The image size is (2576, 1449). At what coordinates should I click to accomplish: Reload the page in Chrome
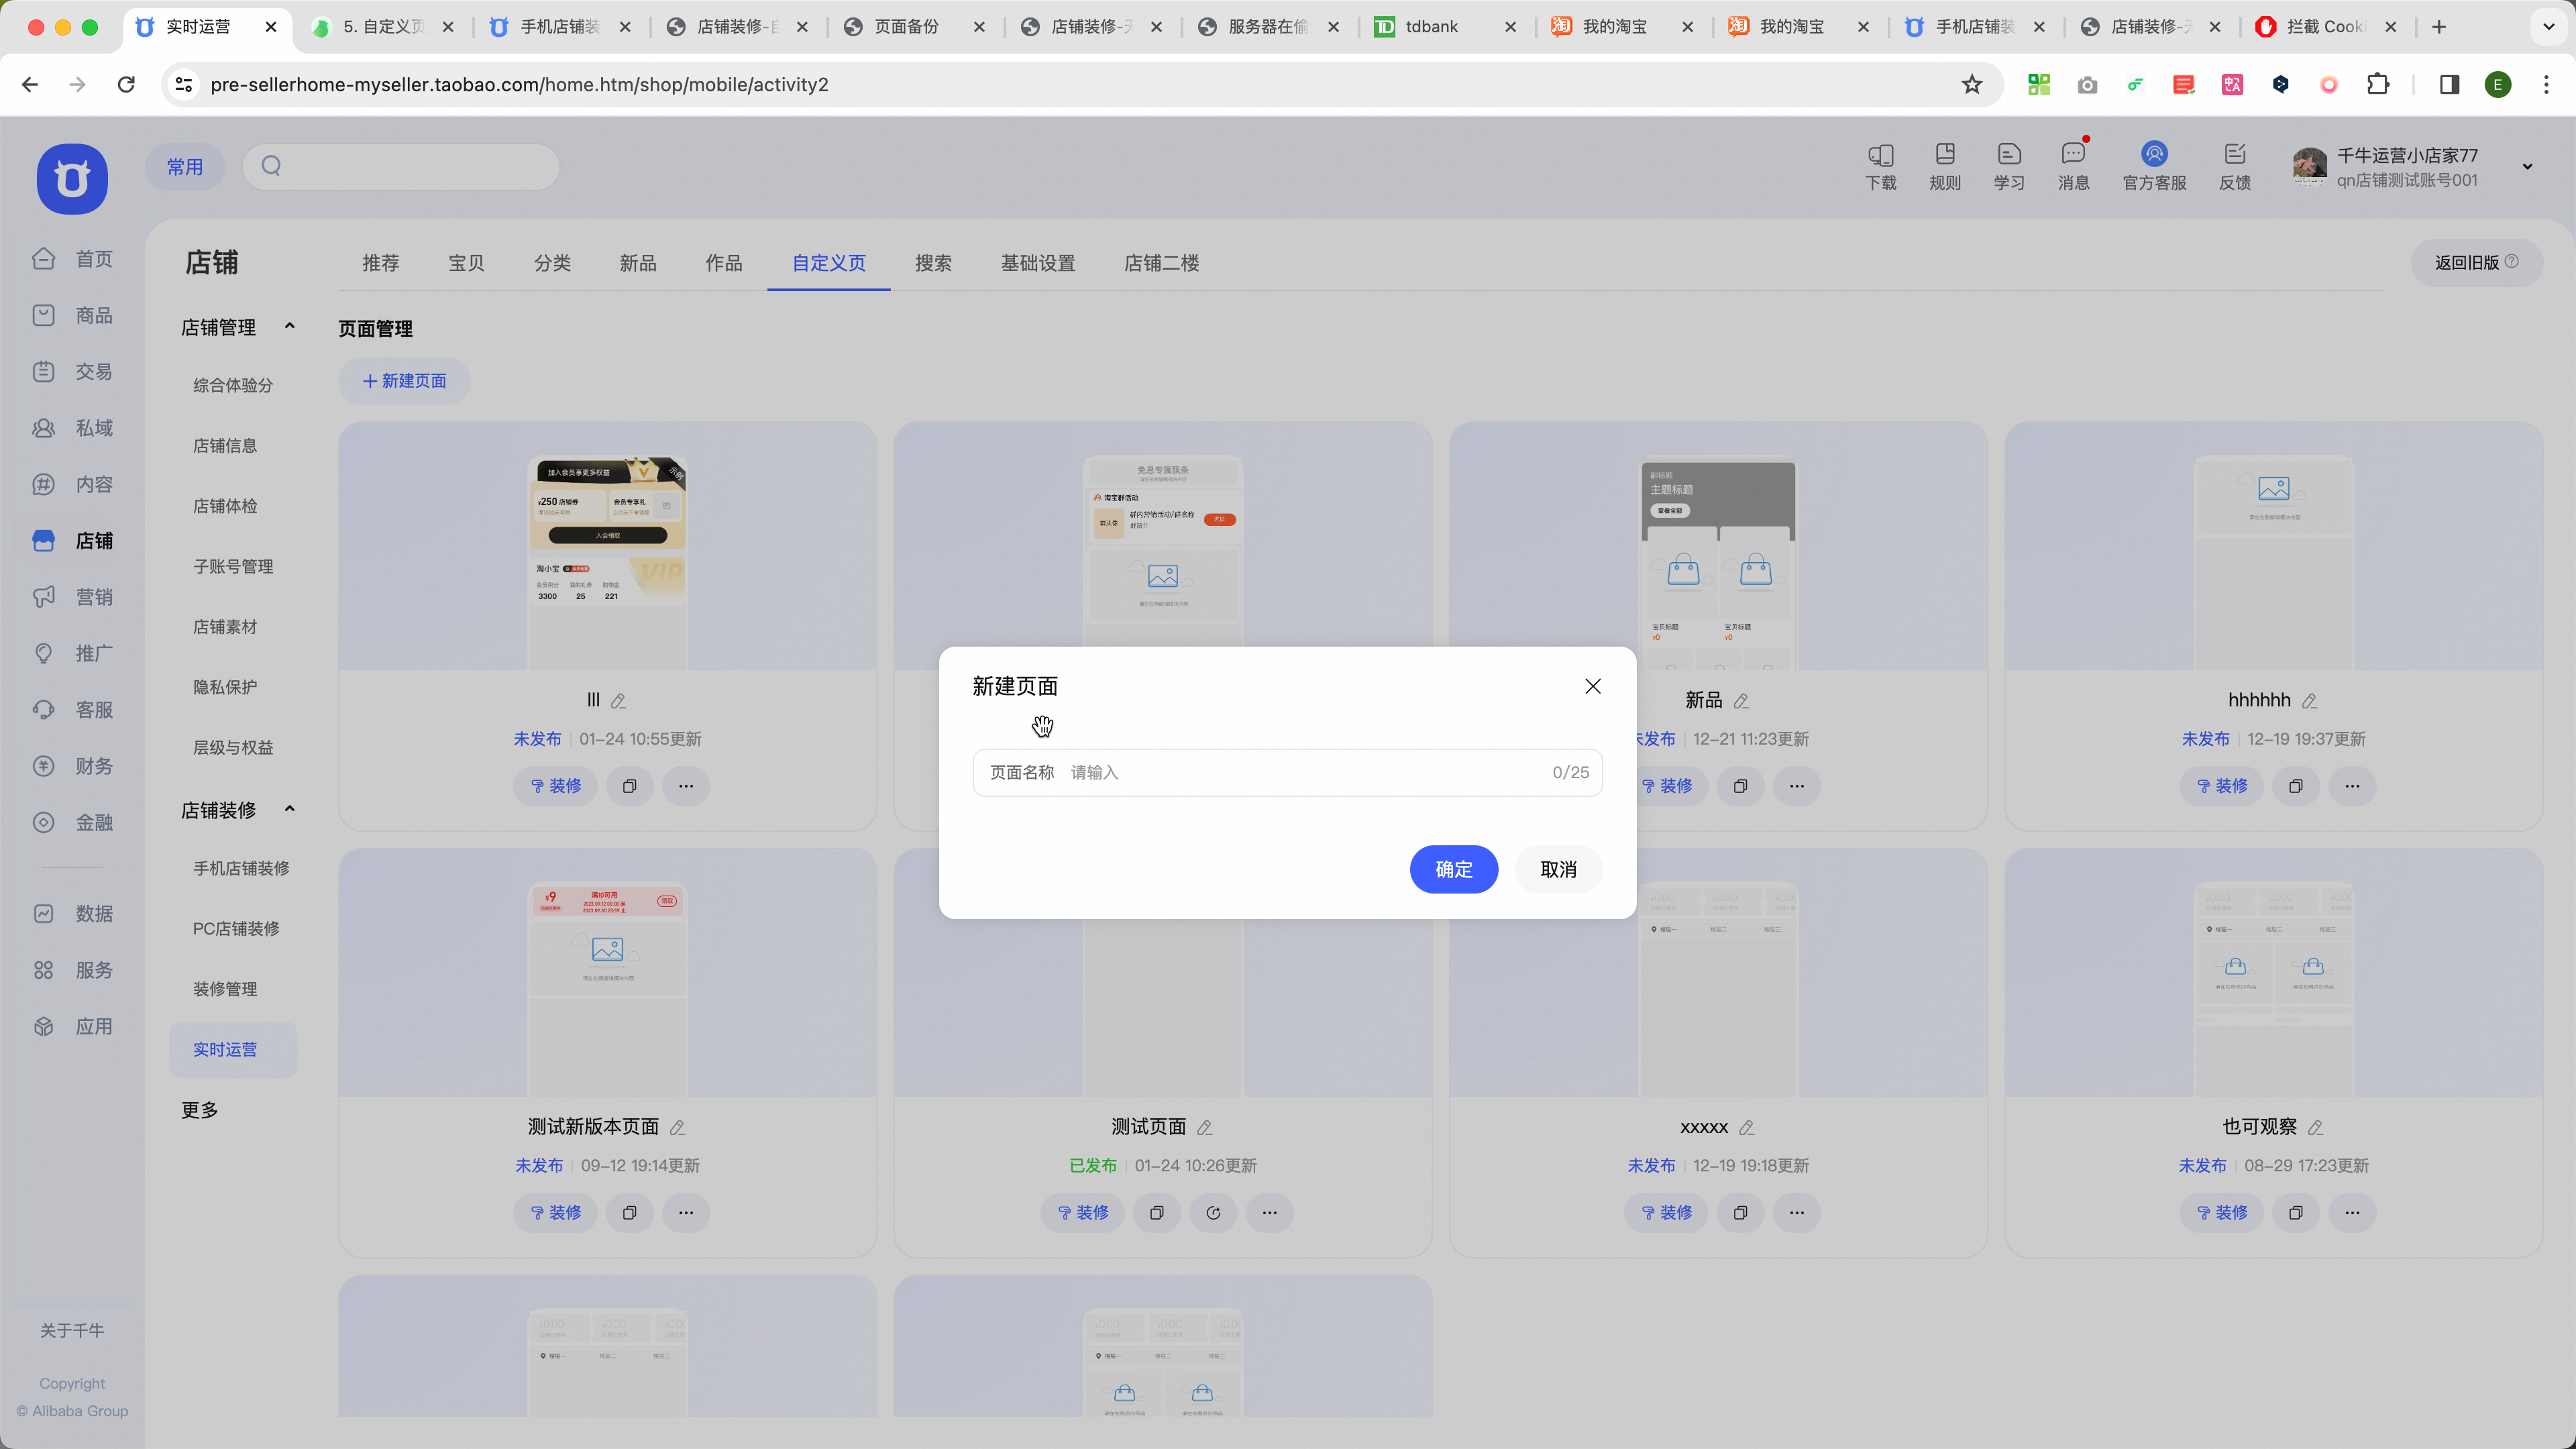click(126, 85)
